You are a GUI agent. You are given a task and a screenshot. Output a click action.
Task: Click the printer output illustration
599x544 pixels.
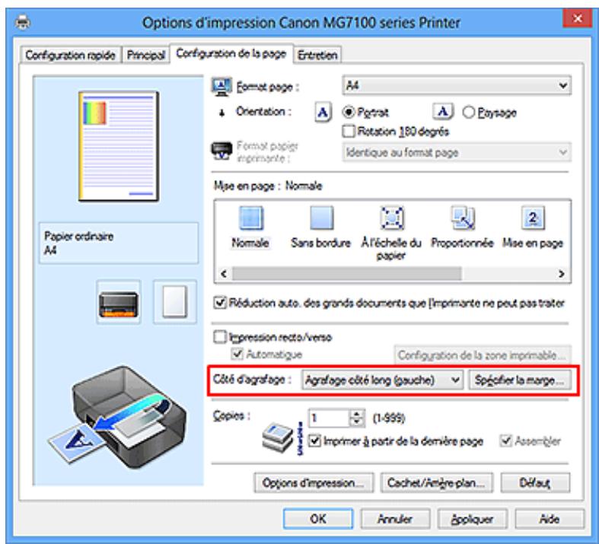117,418
